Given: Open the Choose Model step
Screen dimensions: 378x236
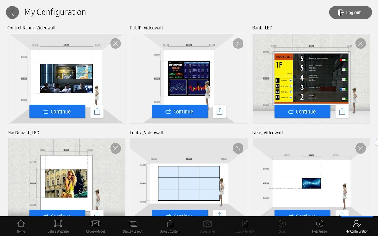Looking at the screenshot, I should (x=95, y=226).
